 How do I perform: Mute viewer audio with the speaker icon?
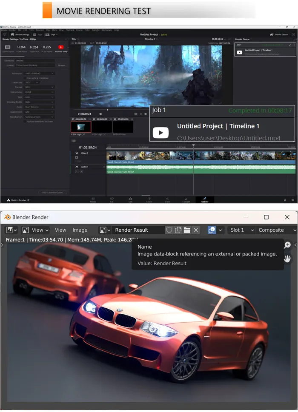100,114
